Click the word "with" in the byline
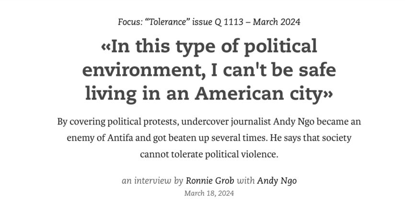405x203 pixels. 245,180
